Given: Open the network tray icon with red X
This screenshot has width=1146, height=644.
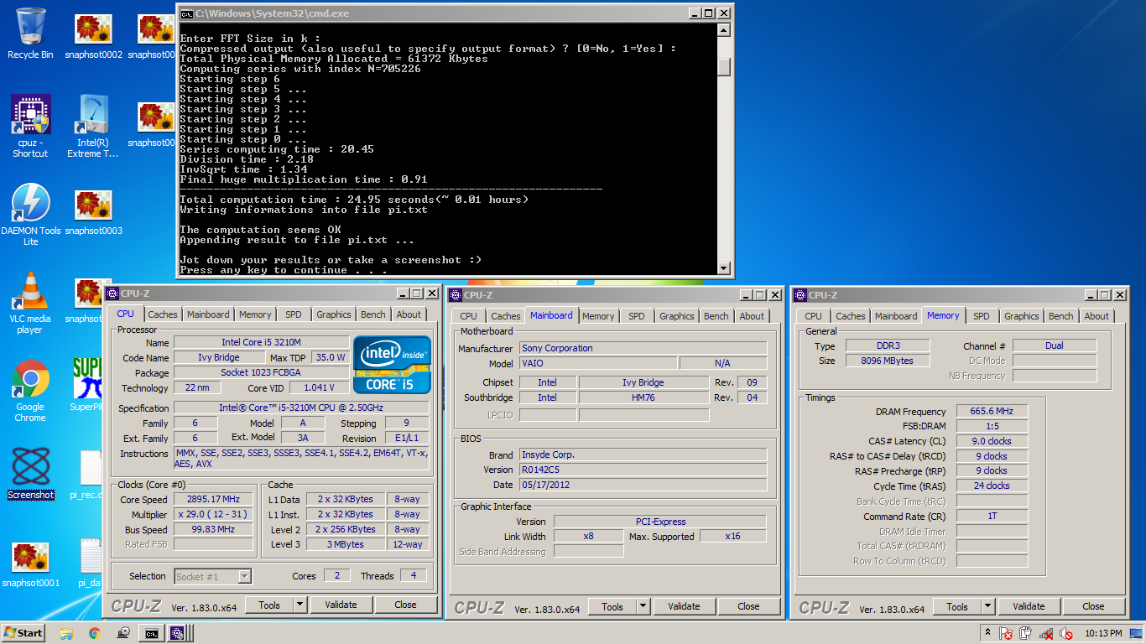Looking at the screenshot, I should click(1047, 633).
